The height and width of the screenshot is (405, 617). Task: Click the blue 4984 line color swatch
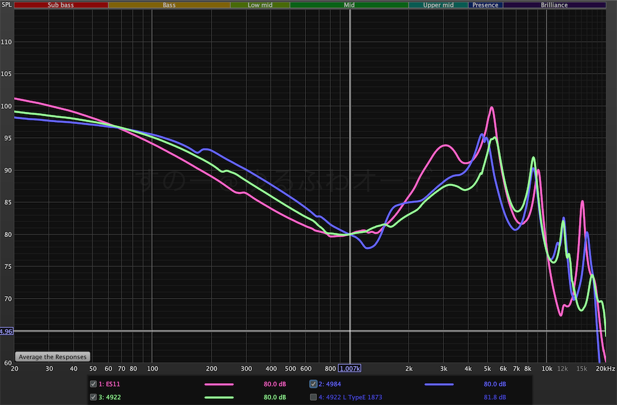click(439, 384)
